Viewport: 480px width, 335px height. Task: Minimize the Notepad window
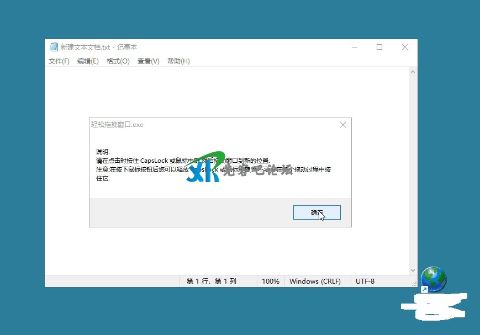coord(354,47)
